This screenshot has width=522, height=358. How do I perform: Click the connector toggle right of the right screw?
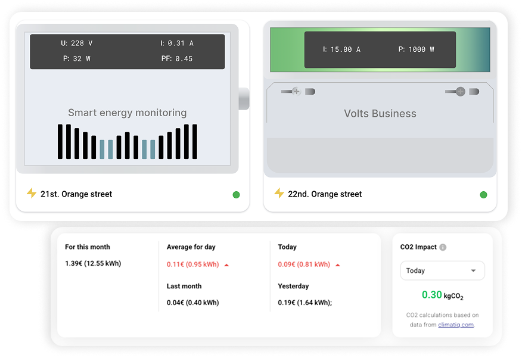coord(474,92)
